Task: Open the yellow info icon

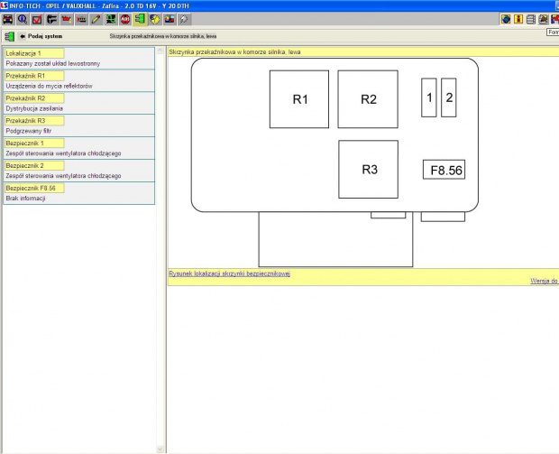Action: (x=518, y=19)
